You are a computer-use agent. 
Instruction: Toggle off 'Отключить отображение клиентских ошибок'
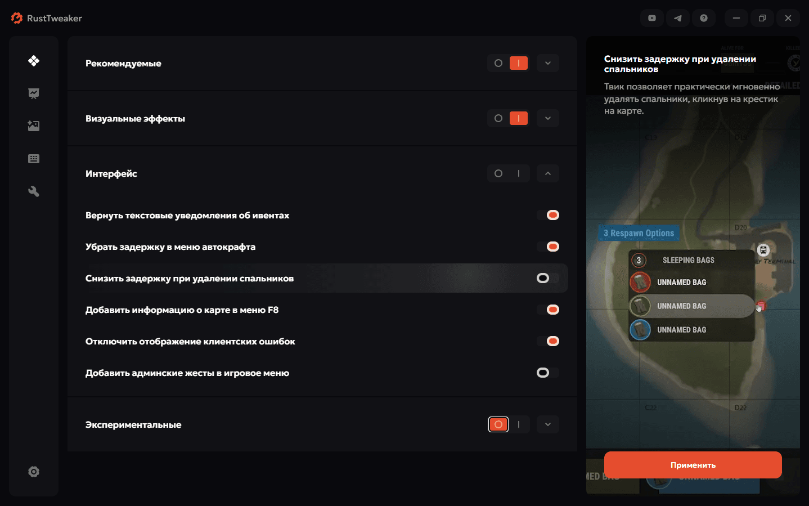click(x=548, y=341)
